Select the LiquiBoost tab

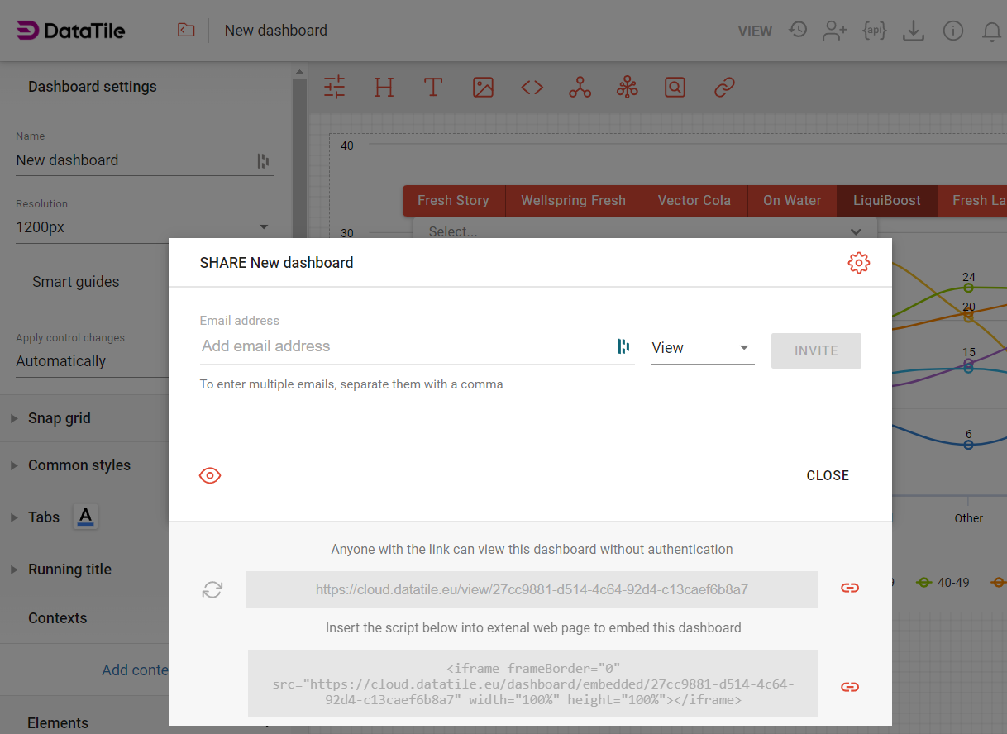coord(886,200)
